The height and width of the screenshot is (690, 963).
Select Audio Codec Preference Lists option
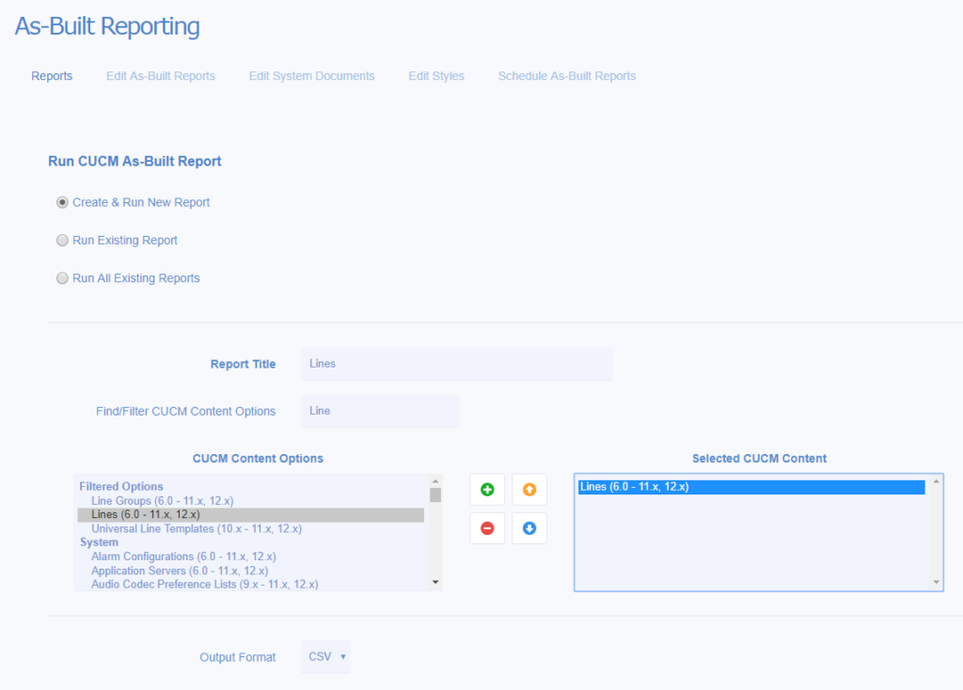(x=250, y=585)
